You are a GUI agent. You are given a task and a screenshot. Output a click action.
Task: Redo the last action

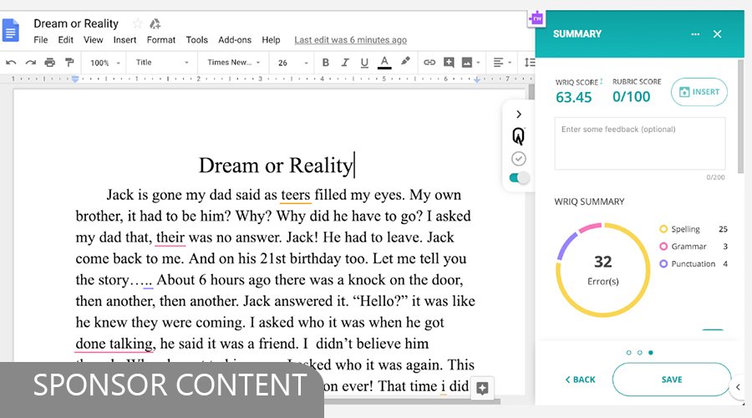pos(31,63)
